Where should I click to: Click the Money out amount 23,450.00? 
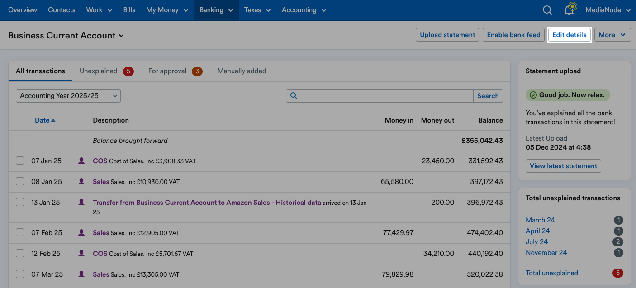click(438, 161)
